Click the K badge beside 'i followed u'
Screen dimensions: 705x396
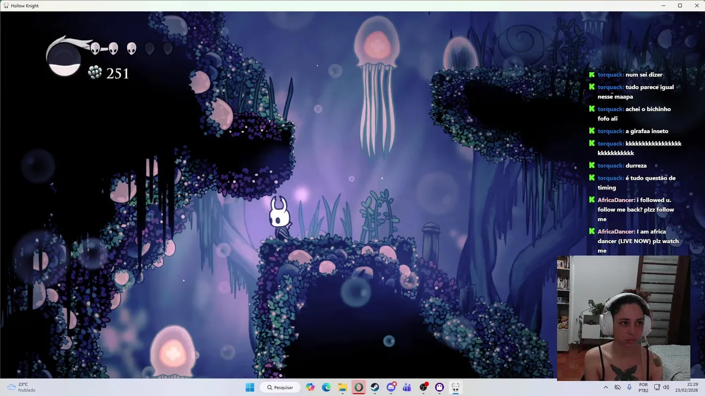592,200
